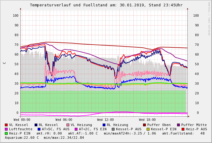Click the magenta Luftfeuchte legend swatch
Image resolution: width=212 pixels, height=143 pixels.
[6, 129]
